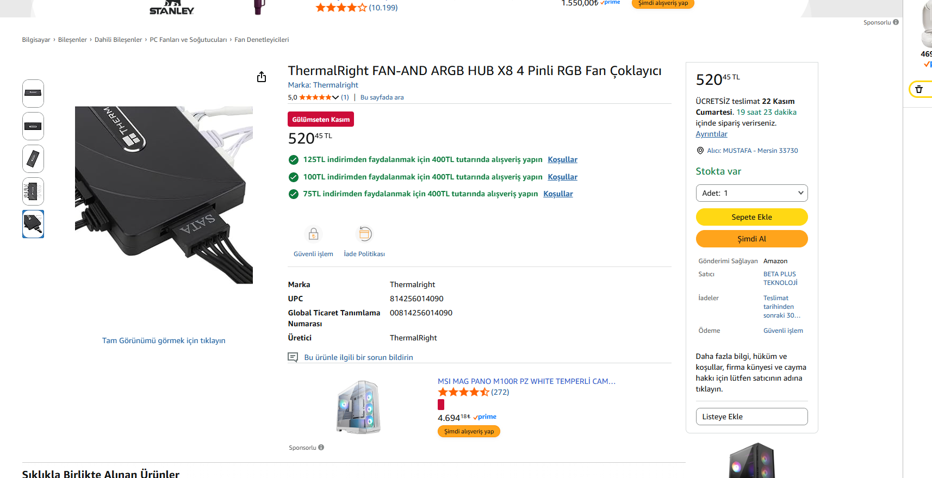Screen dimensions: 932x478
Task: Open Koşullar link for 125TL discount
Action: (562, 159)
